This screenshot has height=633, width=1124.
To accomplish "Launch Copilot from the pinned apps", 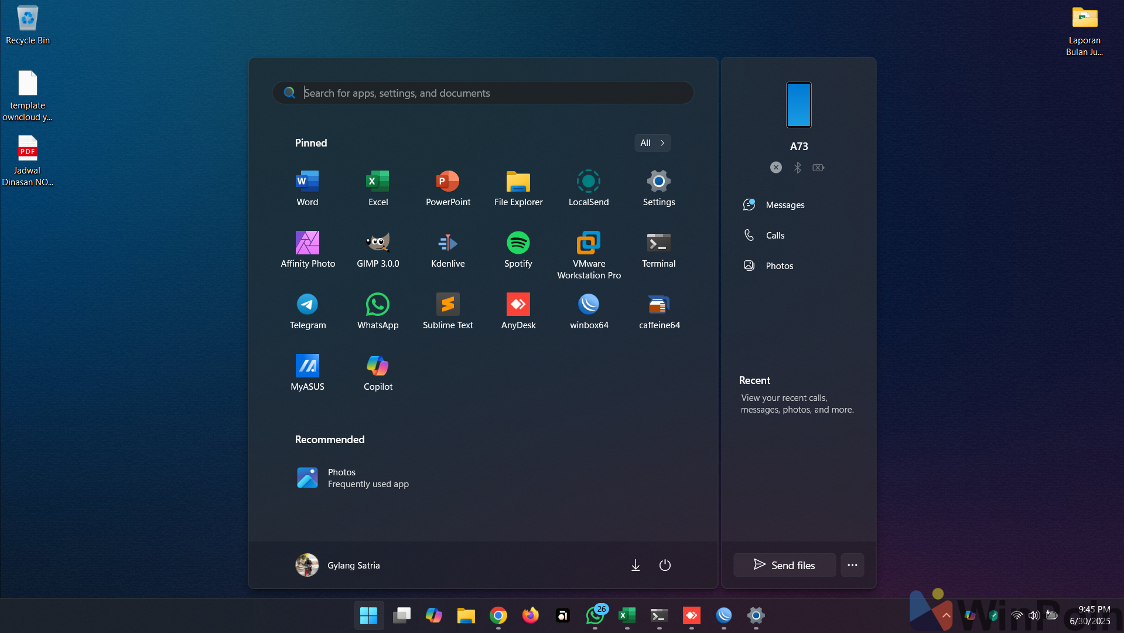I will point(378,373).
